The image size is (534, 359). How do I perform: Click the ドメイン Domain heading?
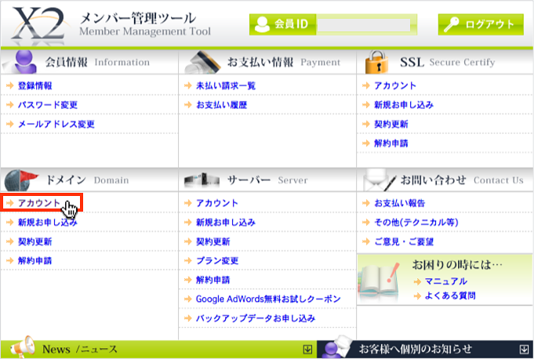click(87, 180)
